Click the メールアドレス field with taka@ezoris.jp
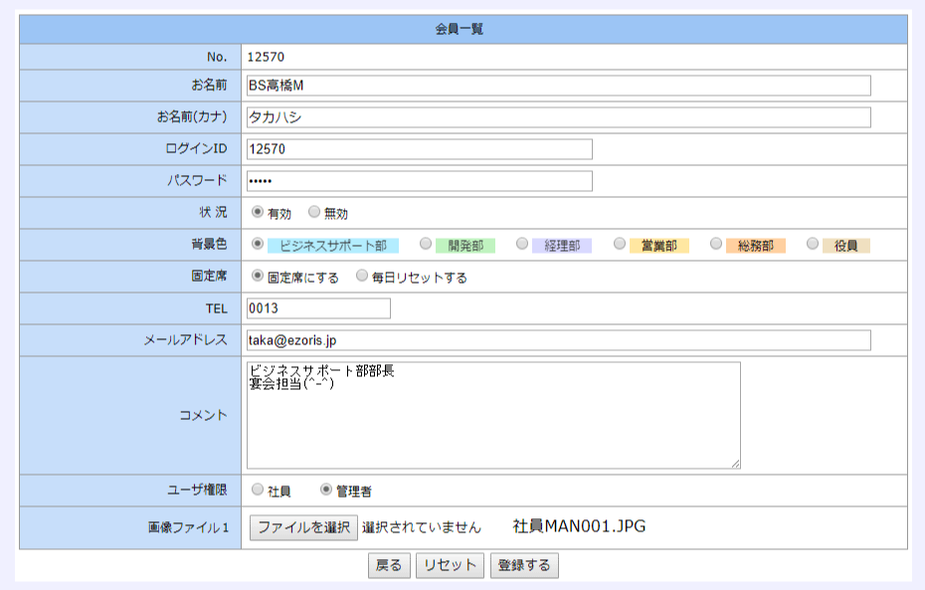The image size is (925, 590). point(559,340)
